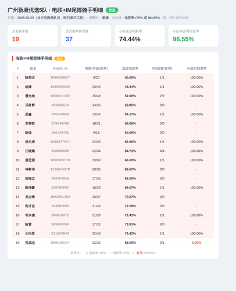This screenshot has height=291, width=236.
Task: Click knight id 103335514
Action: click(x=60, y=105)
